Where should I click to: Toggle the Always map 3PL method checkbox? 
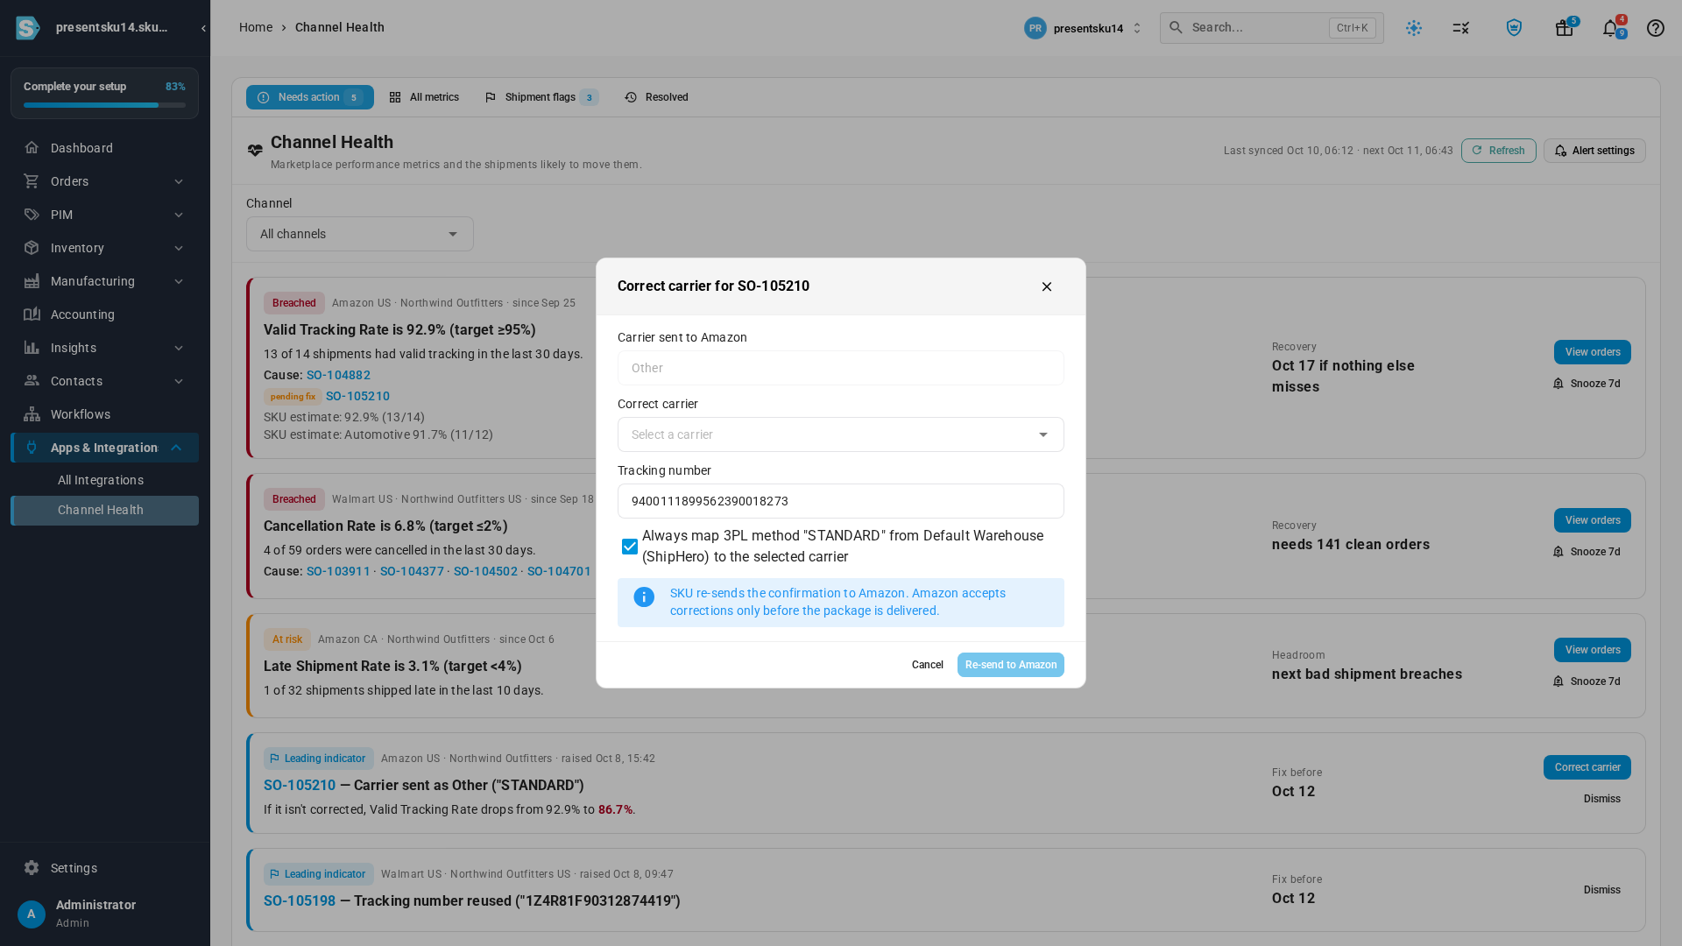click(x=630, y=547)
